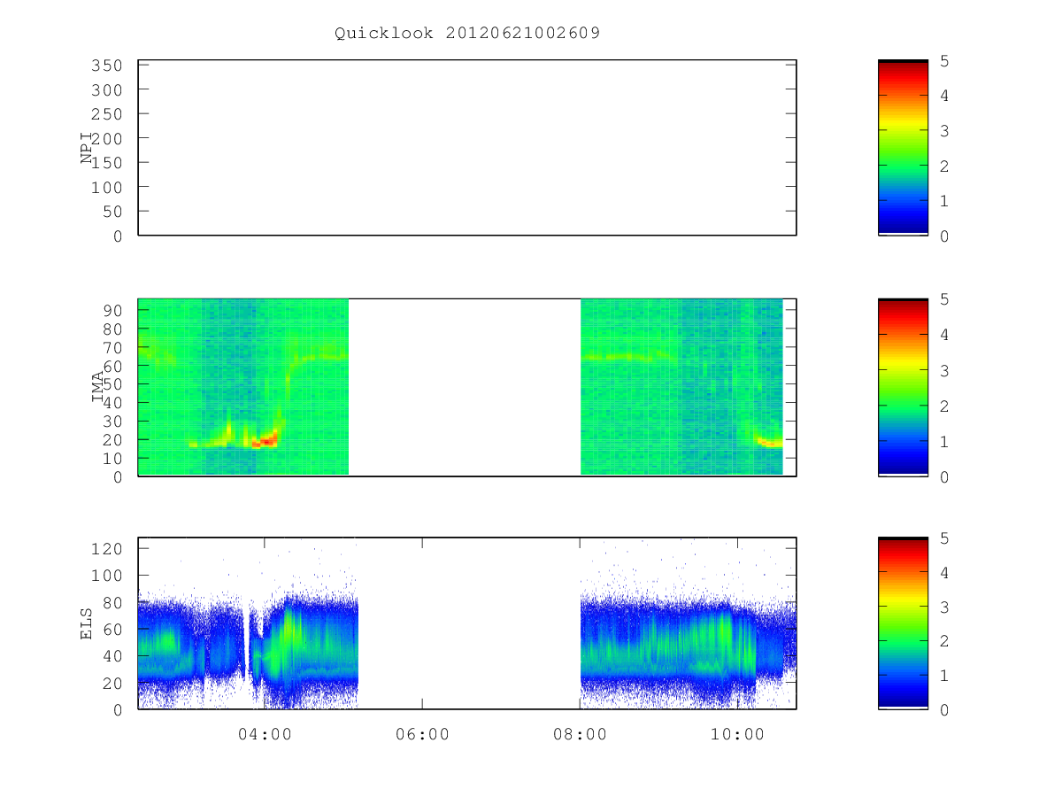Viewport: 1062px width, 797px height.
Task: Click the empty NPI plot panel
Action: pyautogui.click(x=467, y=148)
